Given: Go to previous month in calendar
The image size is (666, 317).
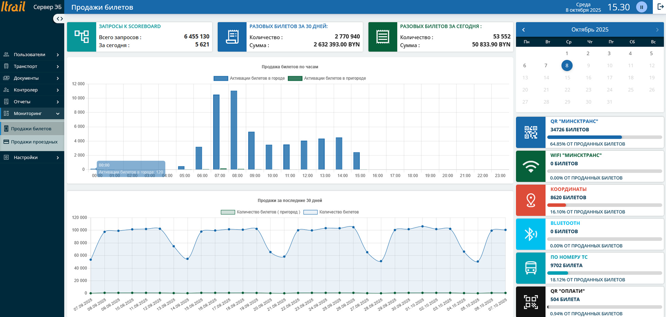Looking at the screenshot, I should (x=524, y=30).
